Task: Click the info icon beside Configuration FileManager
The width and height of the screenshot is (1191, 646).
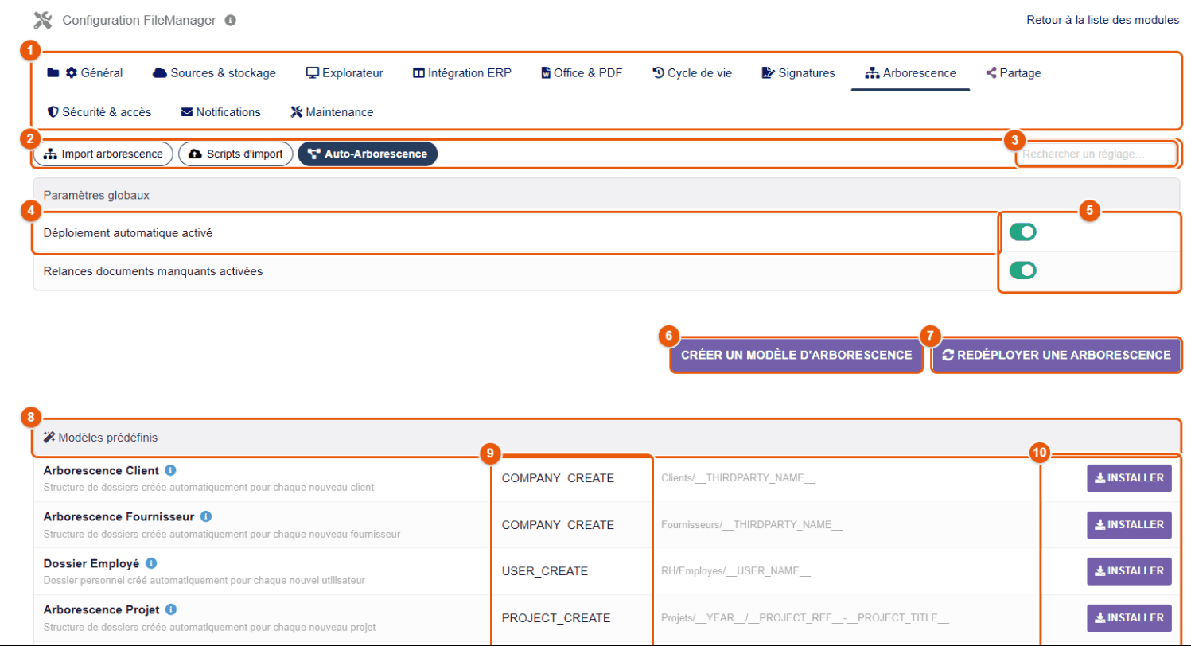Action: point(230,21)
